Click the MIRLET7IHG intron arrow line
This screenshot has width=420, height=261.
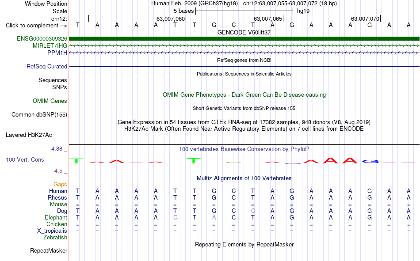[244, 46]
